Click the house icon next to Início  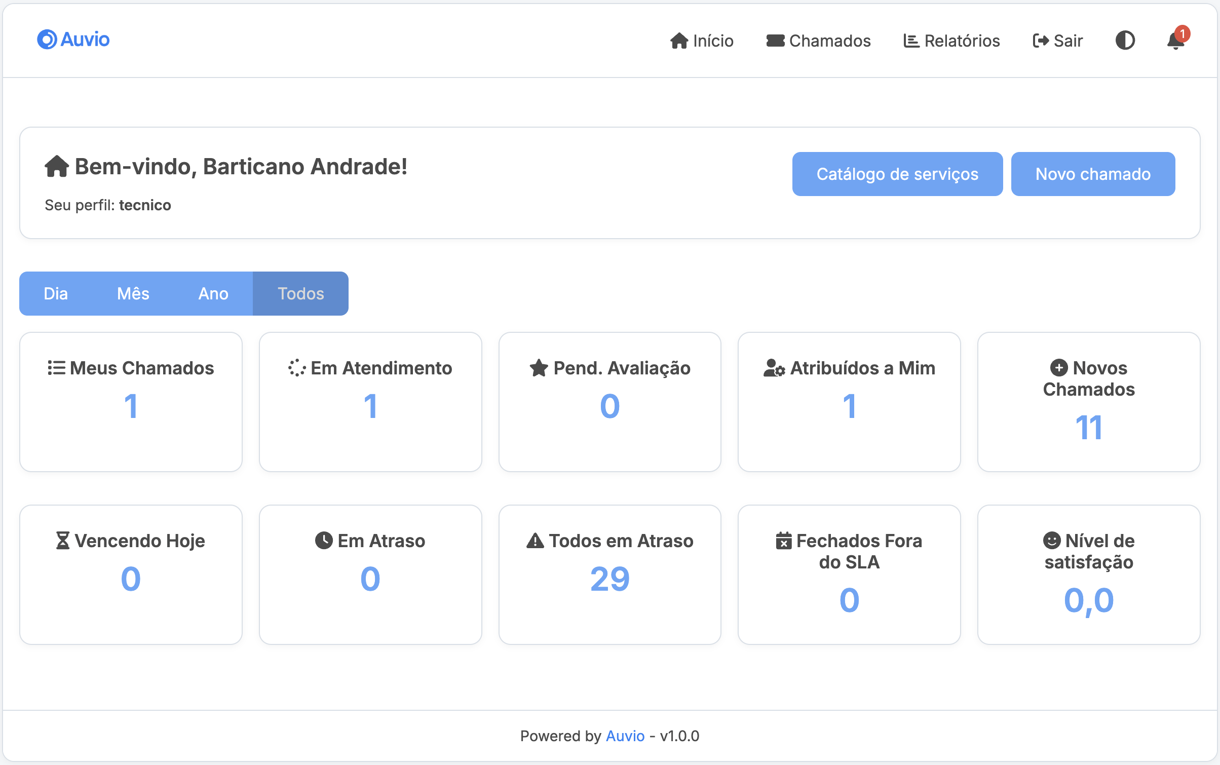click(679, 41)
